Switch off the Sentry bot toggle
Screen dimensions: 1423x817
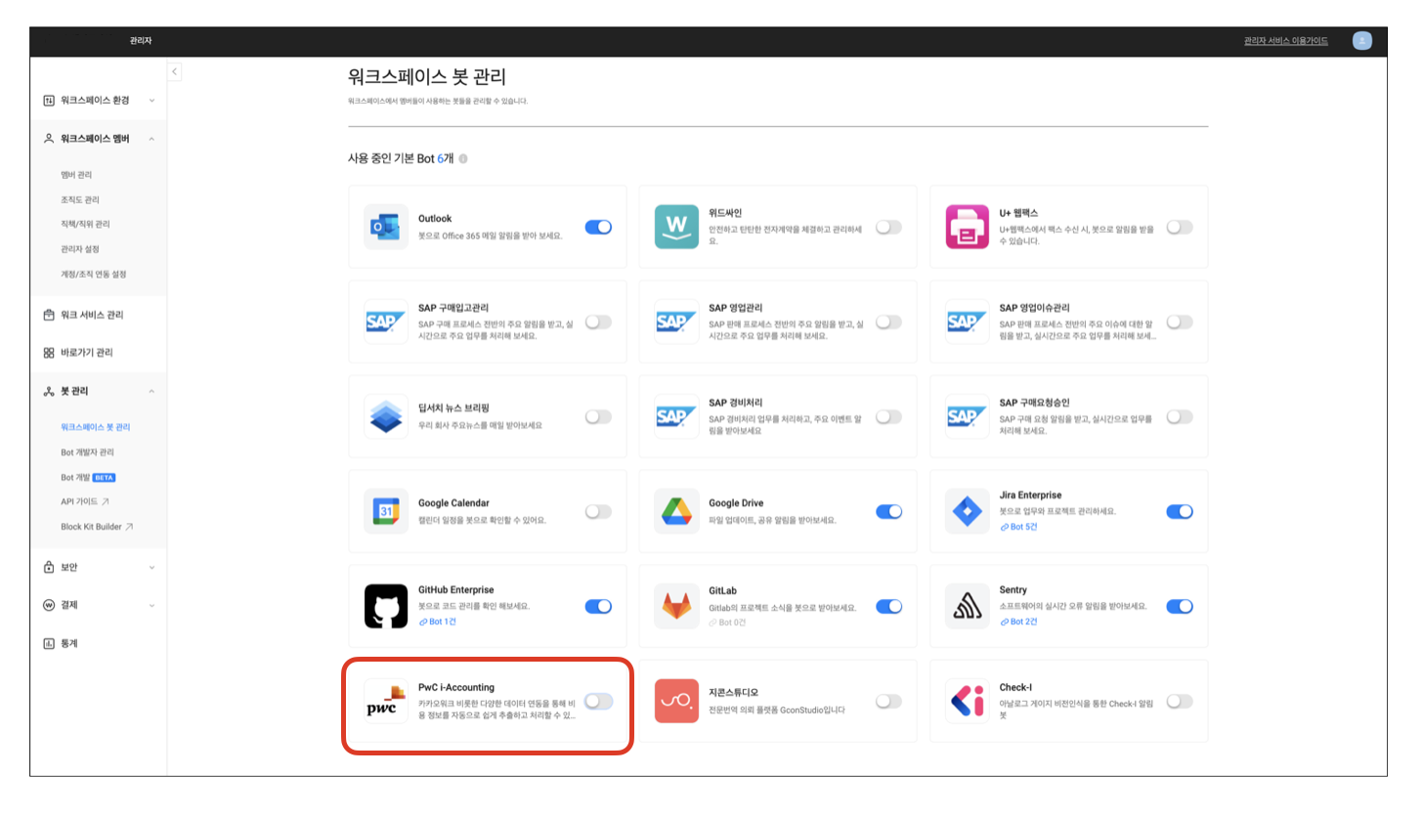tap(1180, 606)
